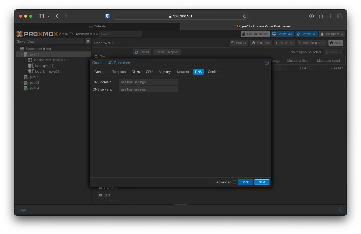Select ZFS in the node menu

pyautogui.click(x=107, y=195)
